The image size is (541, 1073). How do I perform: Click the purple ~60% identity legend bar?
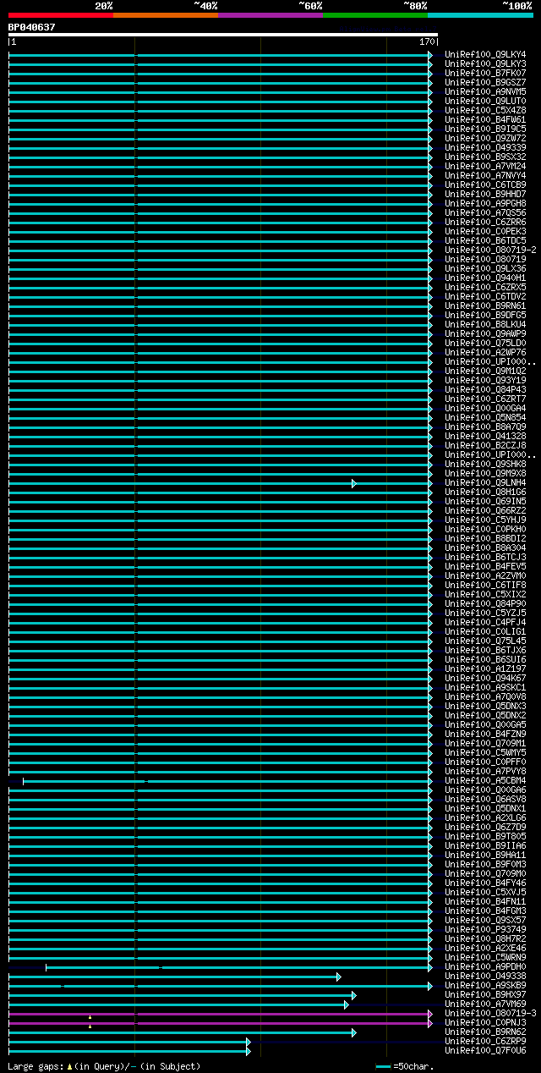[x=270, y=14]
